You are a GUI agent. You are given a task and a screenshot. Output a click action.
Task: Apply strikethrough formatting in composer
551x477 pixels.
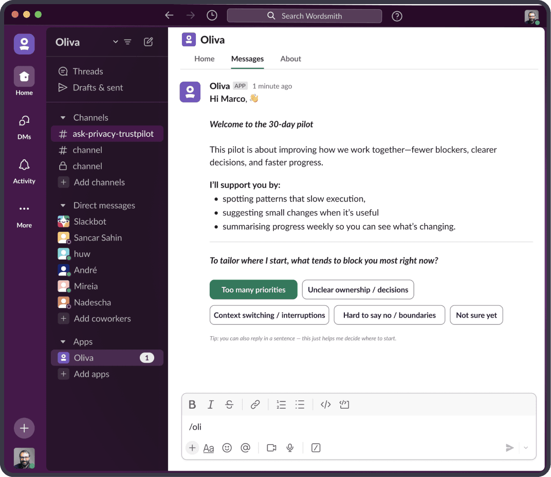(x=229, y=405)
